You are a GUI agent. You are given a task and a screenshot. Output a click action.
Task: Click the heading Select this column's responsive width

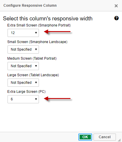click(48, 19)
